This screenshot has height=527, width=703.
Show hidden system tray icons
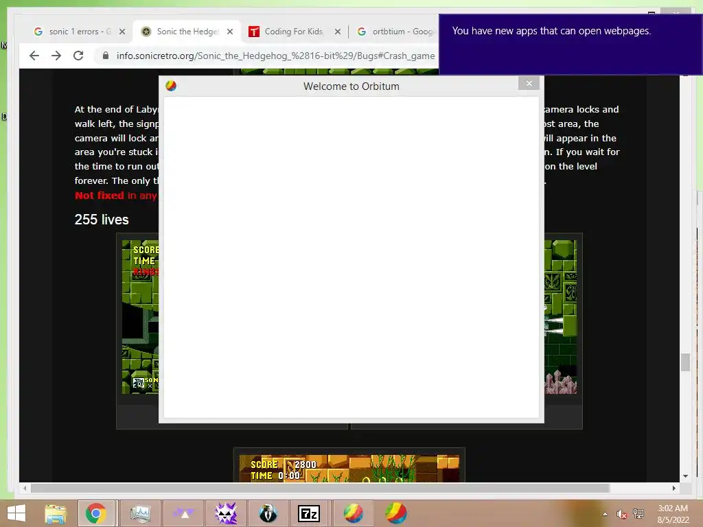point(605,514)
